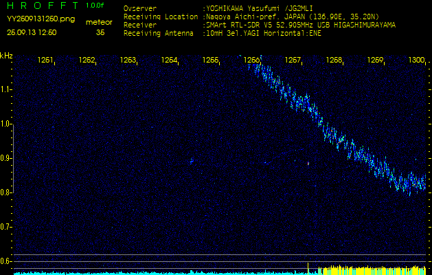Click the HROFFT title text
This screenshot has width=432, height=275.
click(43, 5)
